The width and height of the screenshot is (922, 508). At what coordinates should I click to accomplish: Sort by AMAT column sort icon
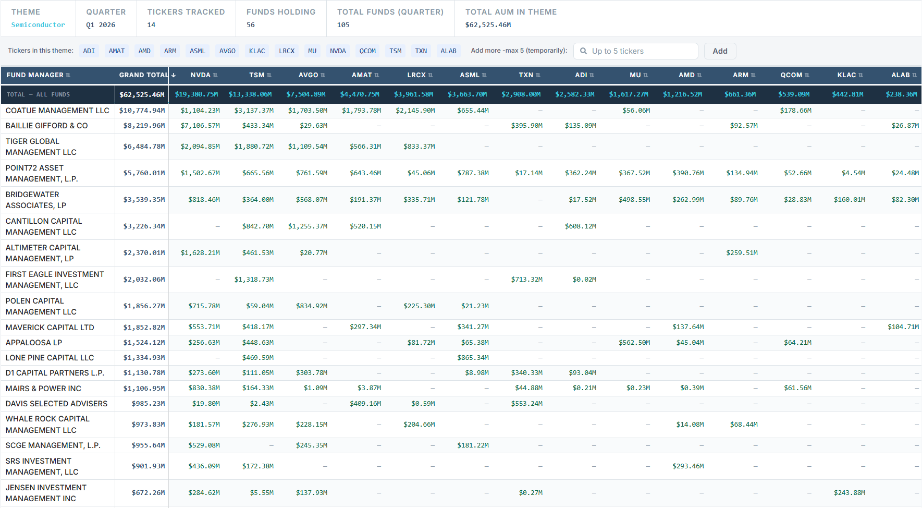click(x=377, y=75)
